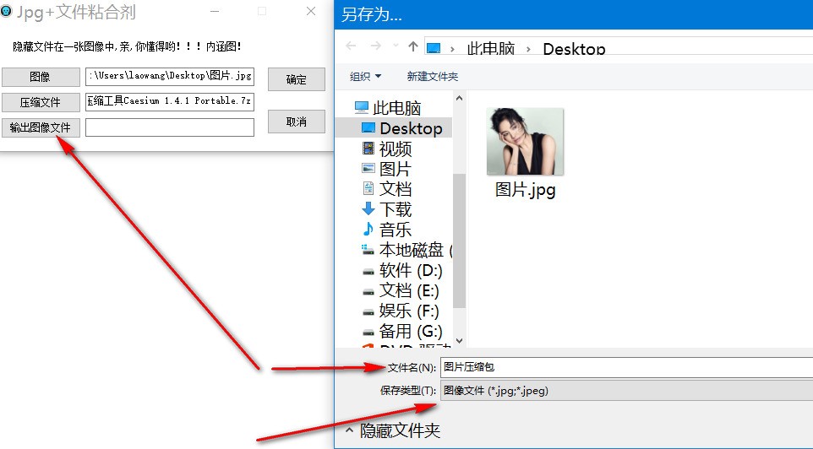813x449 pixels.
Task: Click the 图片.jpg file name label
Action: [525, 190]
